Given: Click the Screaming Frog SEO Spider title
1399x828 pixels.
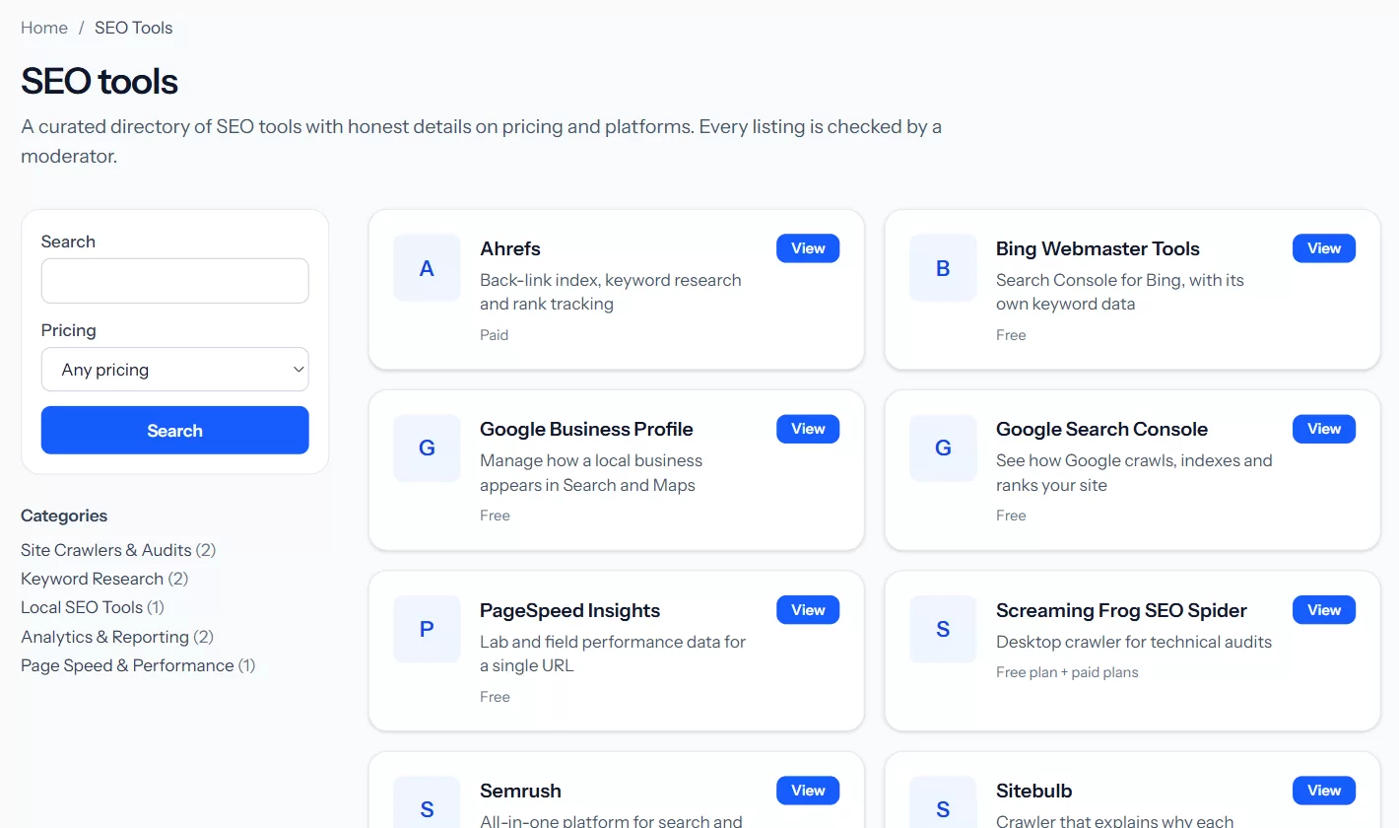Looking at the screenshot, I should (x=1121, y=610).
